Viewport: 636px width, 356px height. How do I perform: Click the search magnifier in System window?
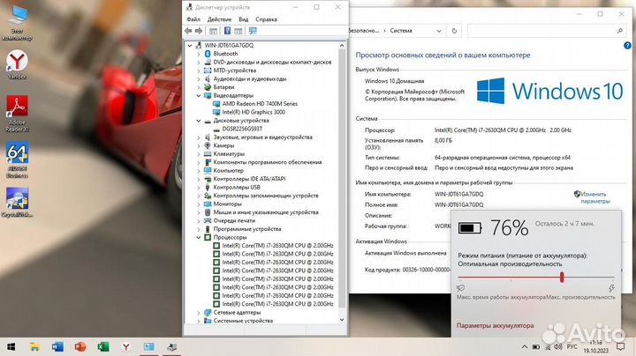pos(620,31)
